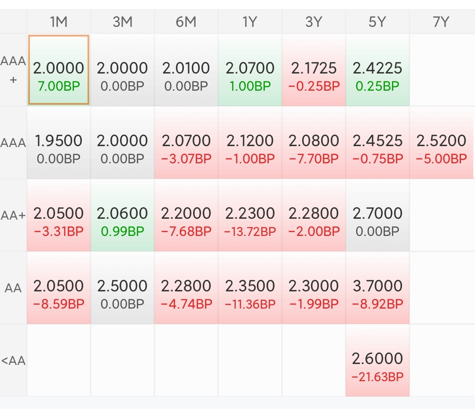This screenshot has width=475, height=412.
Task: Select the AAA+ 1M cell showing 7.00BP
Action: click(x=59, y=70)
